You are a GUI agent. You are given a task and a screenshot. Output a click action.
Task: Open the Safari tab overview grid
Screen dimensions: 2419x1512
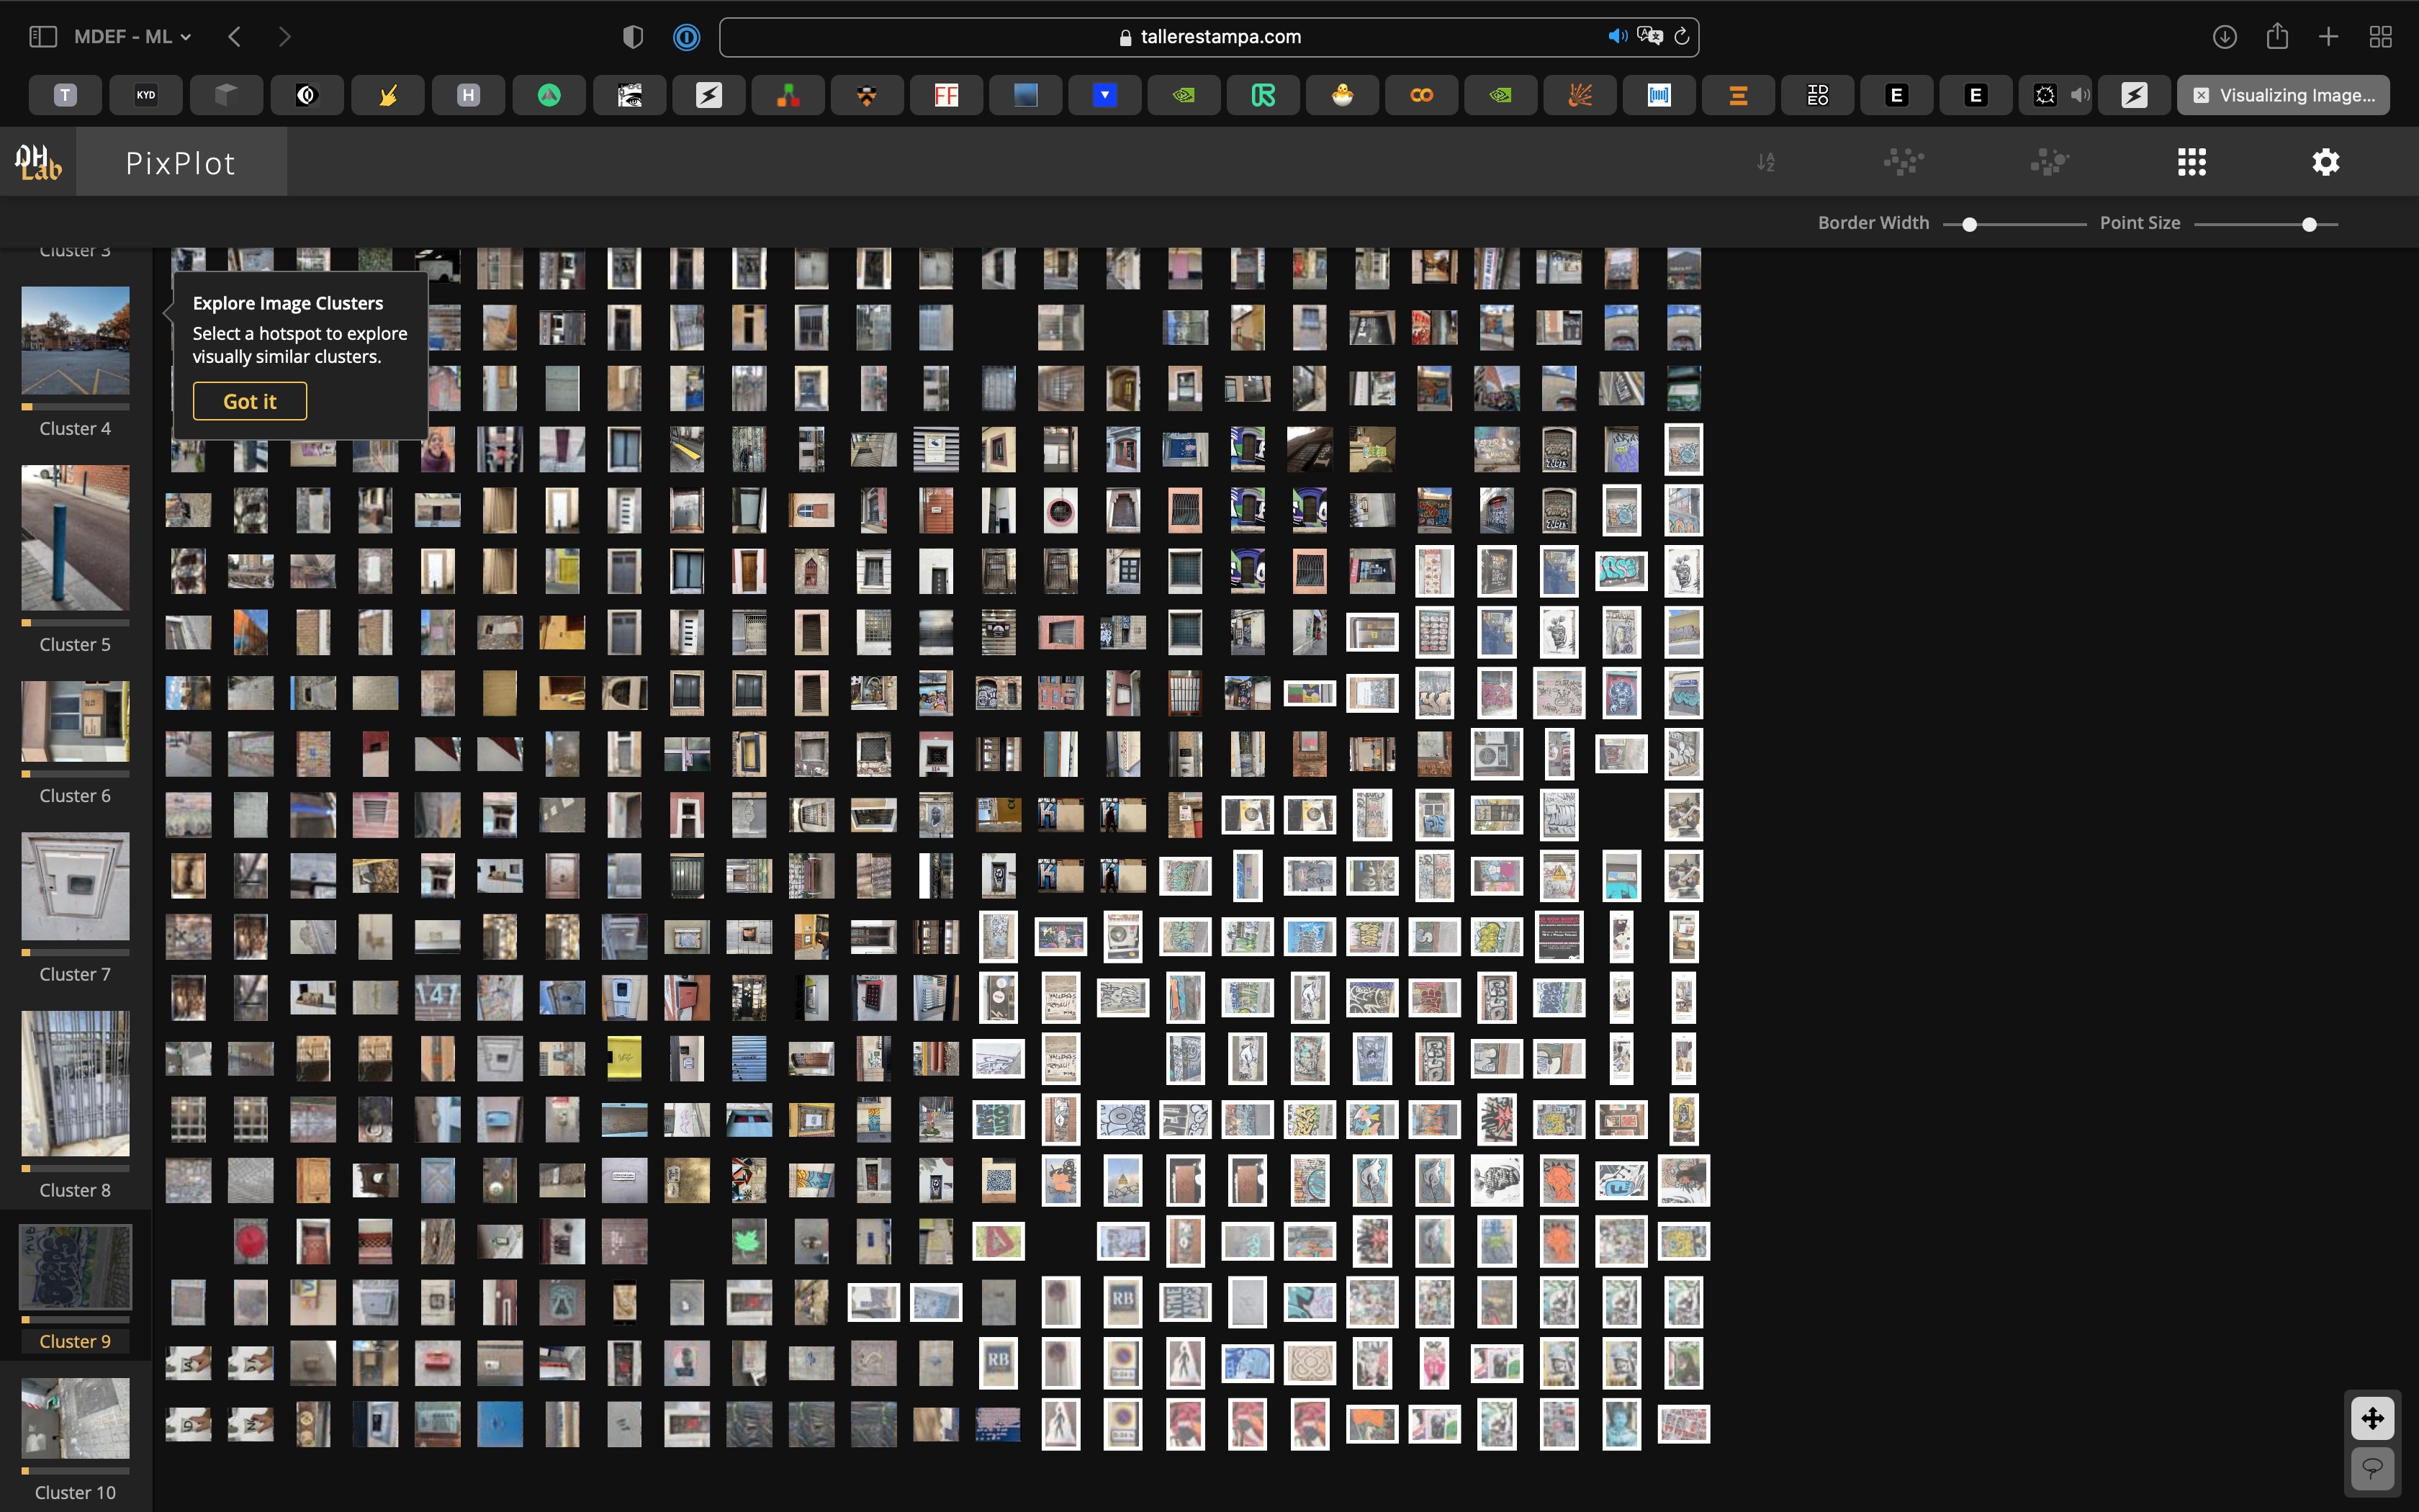click(2380, 37)
